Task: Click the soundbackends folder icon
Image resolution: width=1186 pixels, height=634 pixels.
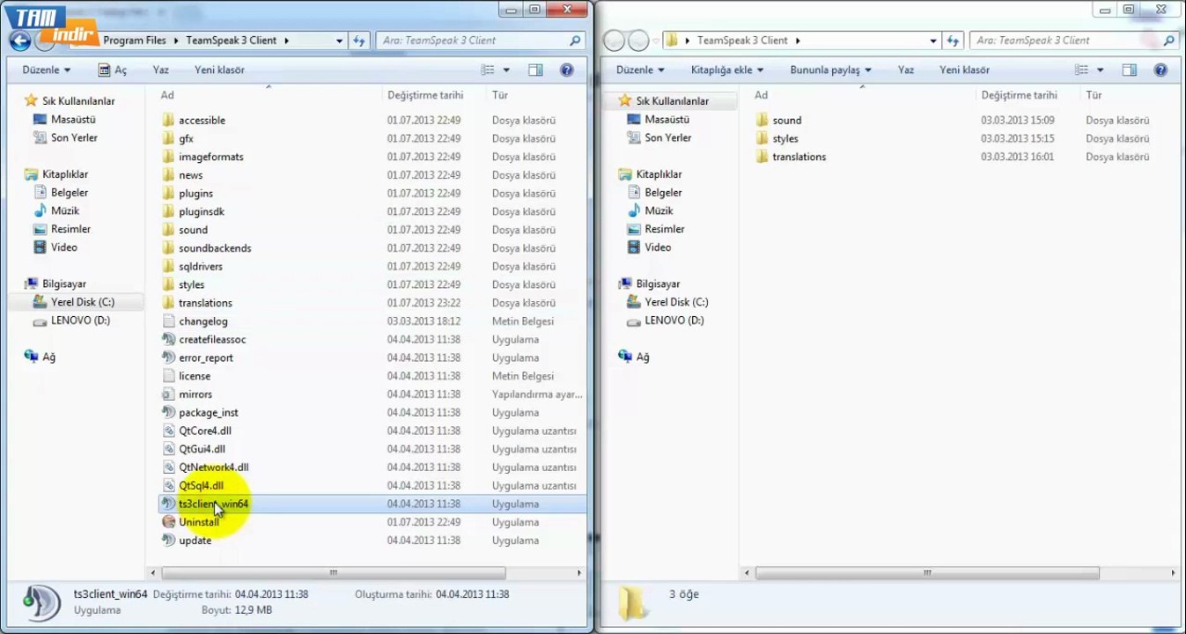Action: click(x=170, y=248)
